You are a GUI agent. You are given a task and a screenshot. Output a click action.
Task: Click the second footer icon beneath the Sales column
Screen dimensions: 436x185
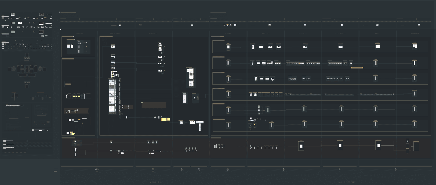coord(199,169)
